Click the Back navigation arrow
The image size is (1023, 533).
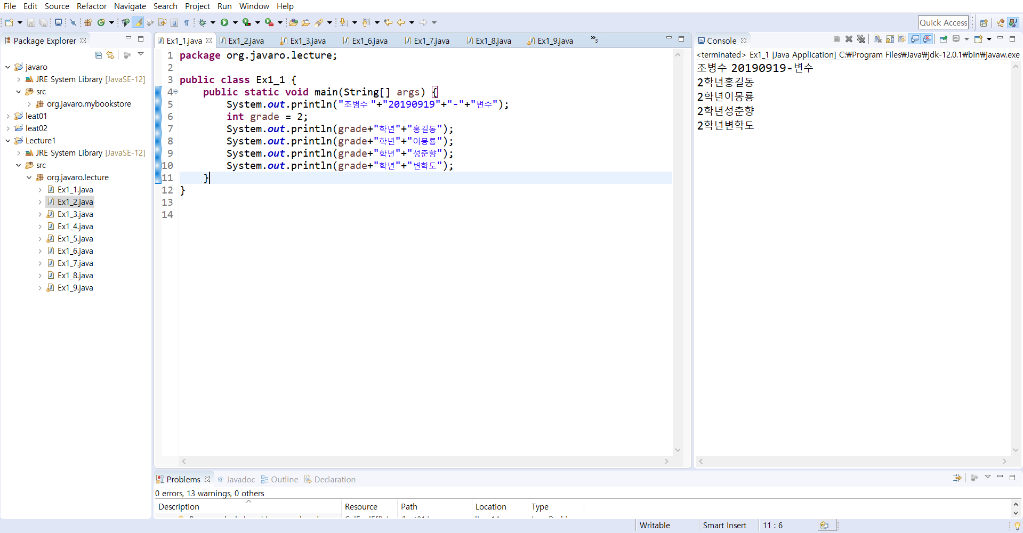pyautogui.click(x=401, y=22)
